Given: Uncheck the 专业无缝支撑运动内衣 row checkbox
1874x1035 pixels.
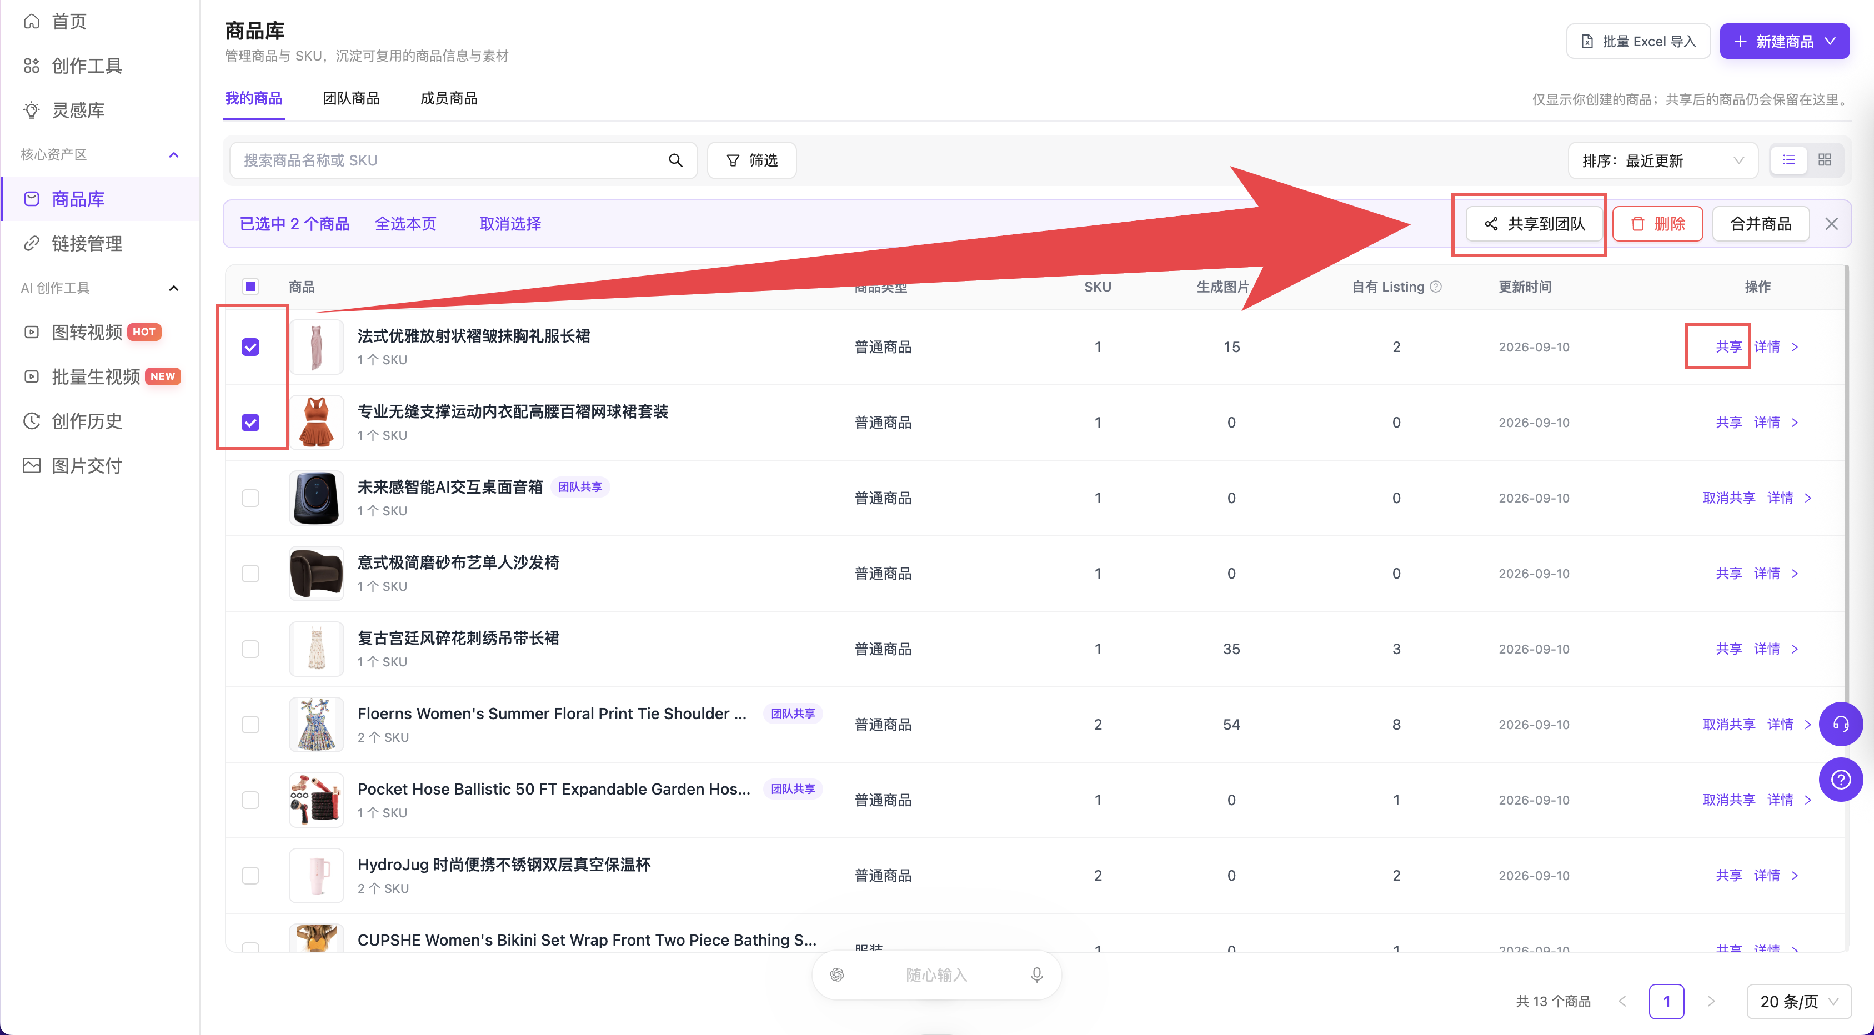Looking at the screenshot, I should pyautogui.click(x=250, y=423).
